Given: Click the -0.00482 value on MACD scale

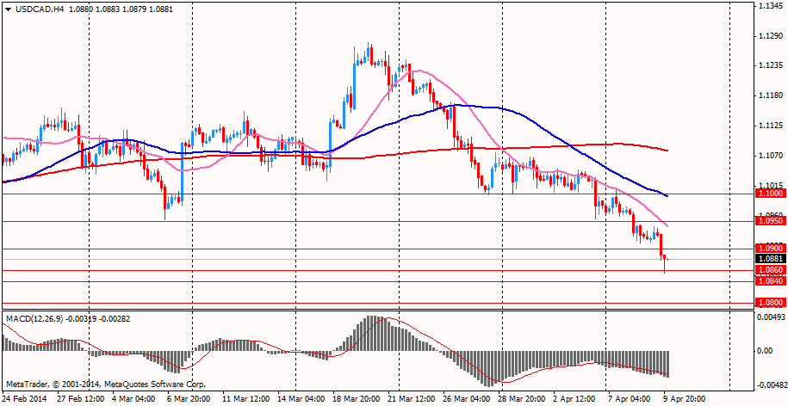Looking at the screenshot, I should [771, 385].
